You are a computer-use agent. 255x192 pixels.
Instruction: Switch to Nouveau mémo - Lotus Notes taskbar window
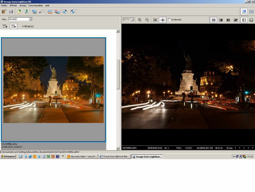pos(82,157)
